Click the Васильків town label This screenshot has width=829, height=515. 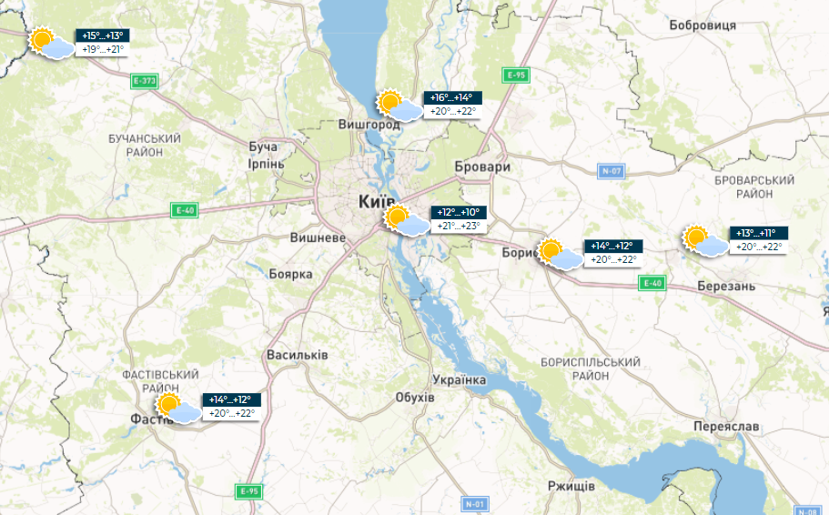[x=298, y=355]
